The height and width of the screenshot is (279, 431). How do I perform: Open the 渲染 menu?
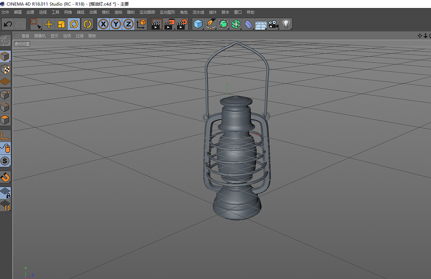pos(118,12)
